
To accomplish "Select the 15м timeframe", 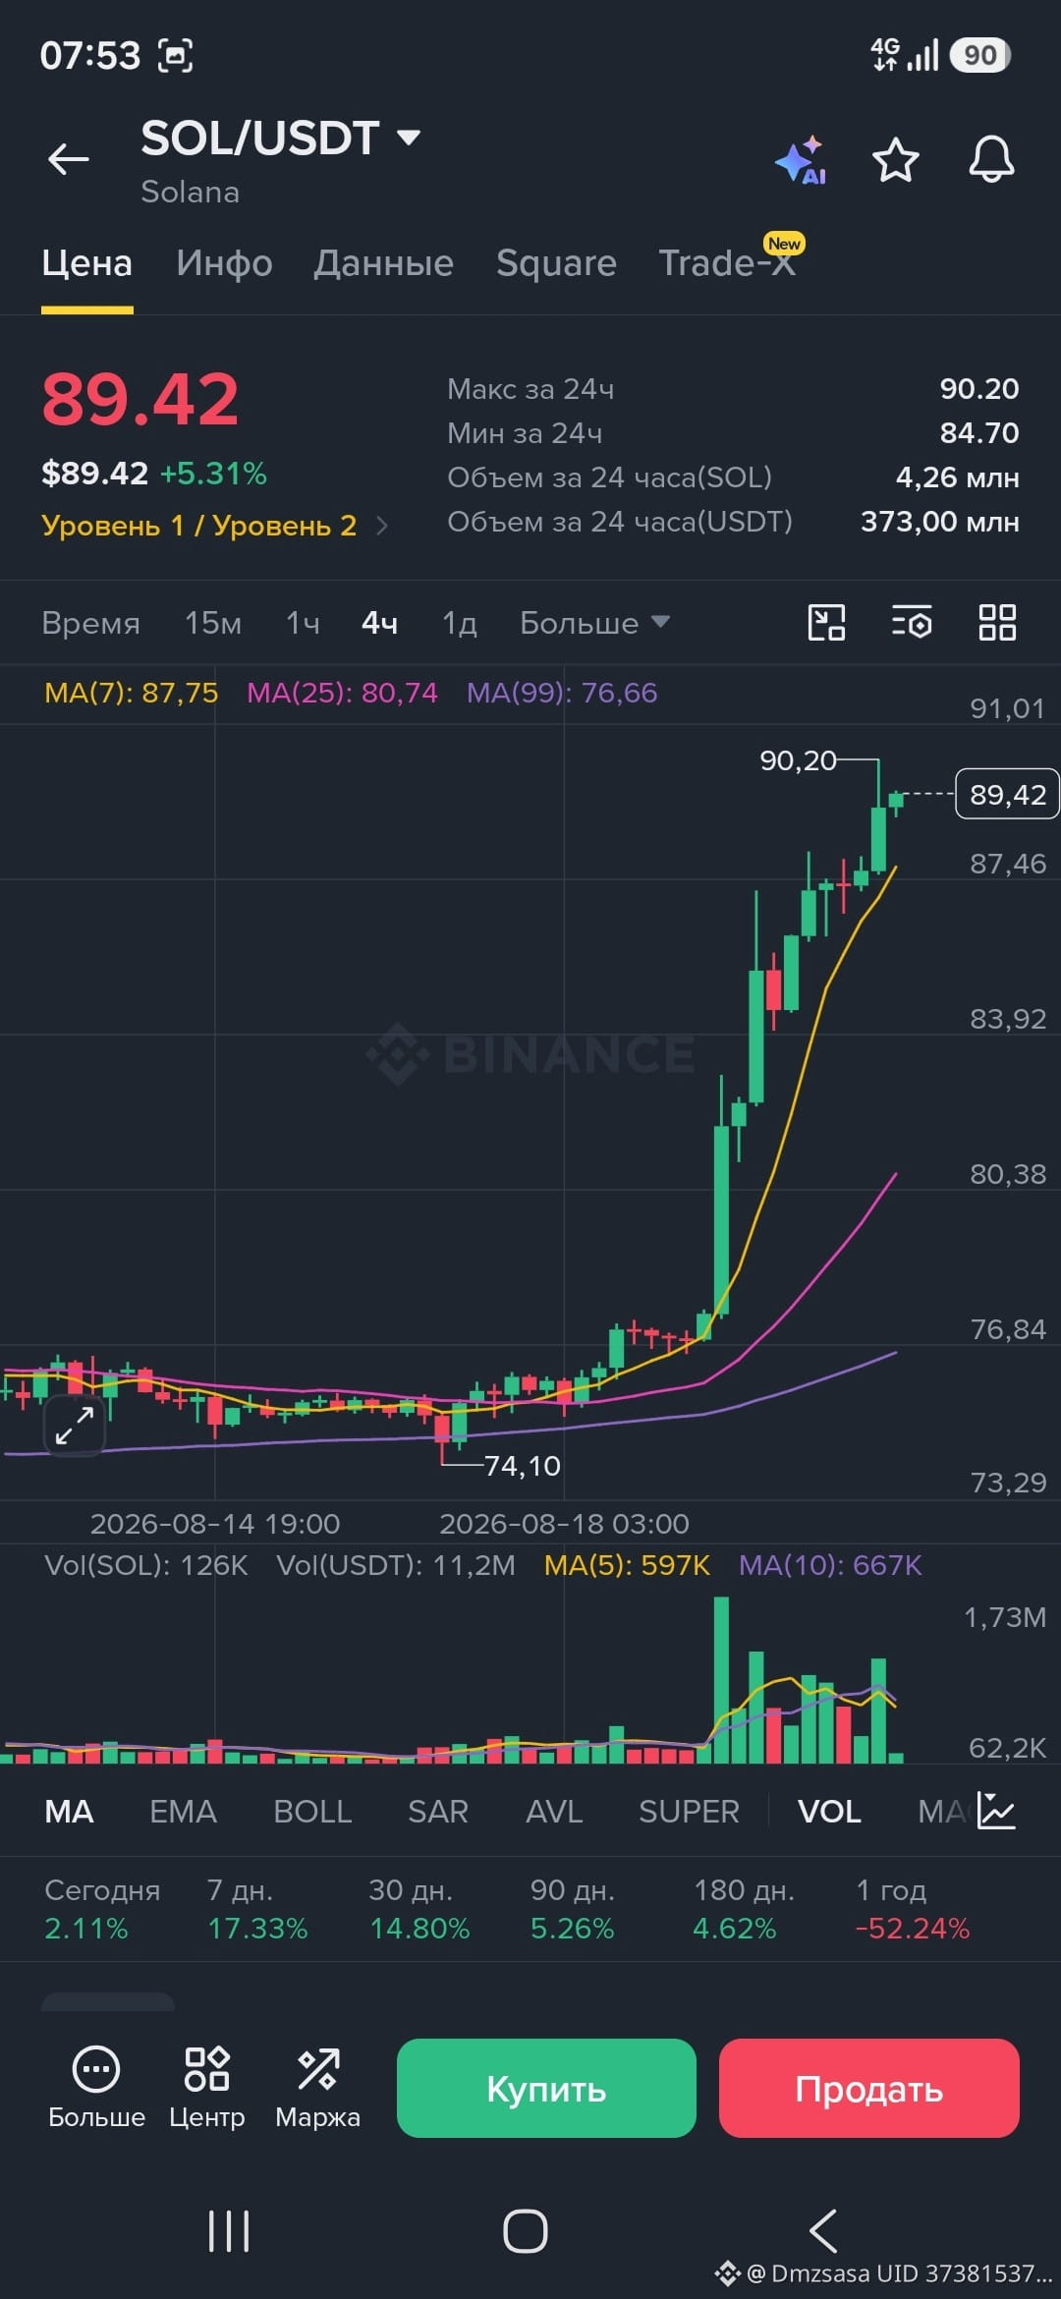I will [x=213, y=623].
